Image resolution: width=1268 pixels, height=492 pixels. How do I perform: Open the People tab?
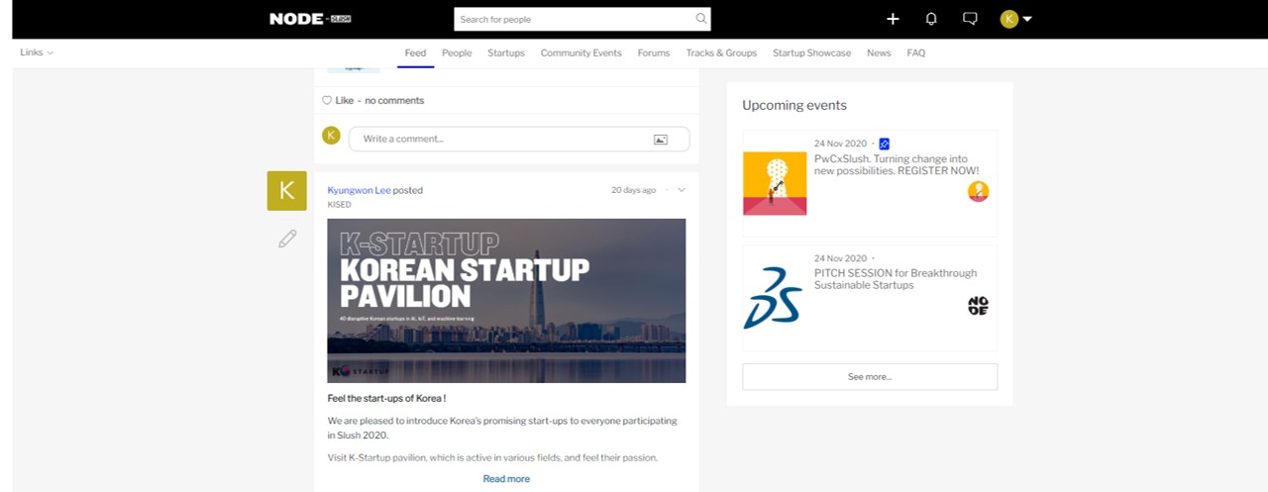tap(457, 53)
